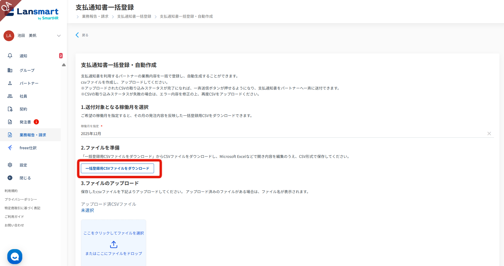Clear the 稼働月 field with the X icon
This screenshot has width=504, height=266.
489,134
